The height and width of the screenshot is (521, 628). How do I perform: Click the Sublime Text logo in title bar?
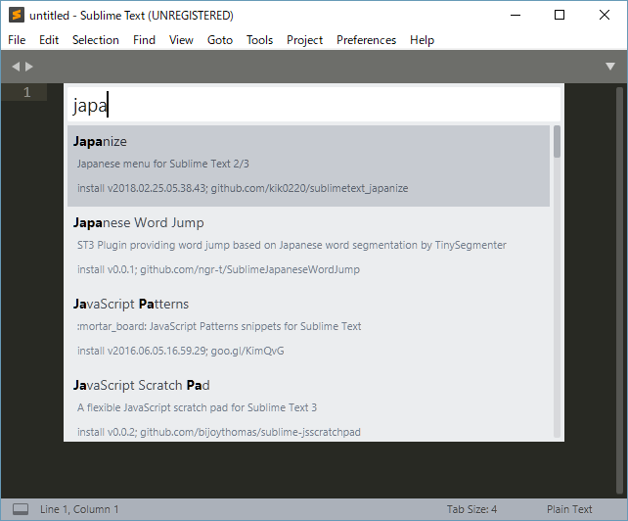(17, 15)
